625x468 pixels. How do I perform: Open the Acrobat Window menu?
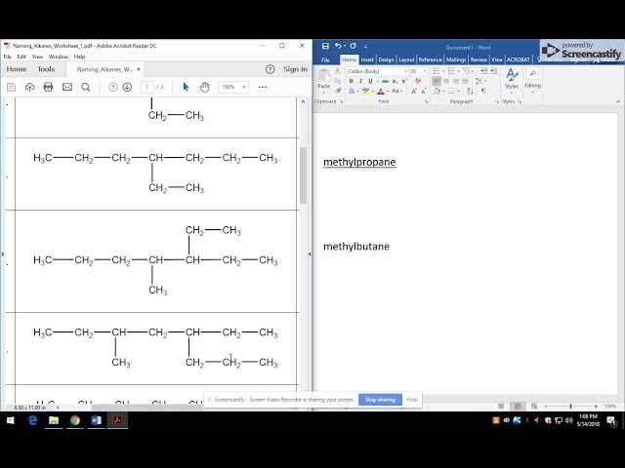click(x=59, y=57)
